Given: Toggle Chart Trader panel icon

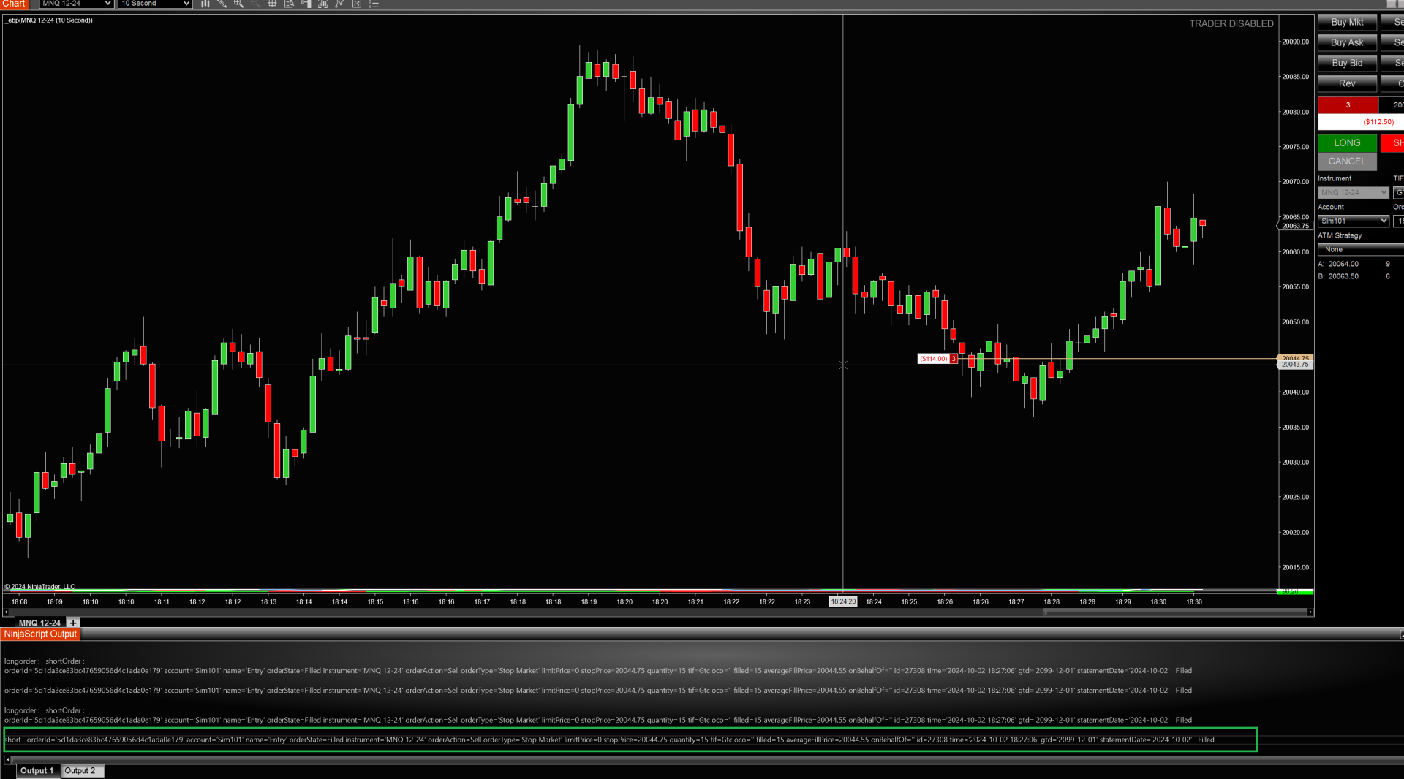Looking at the screenshot, I should click(x=306, y=4).
